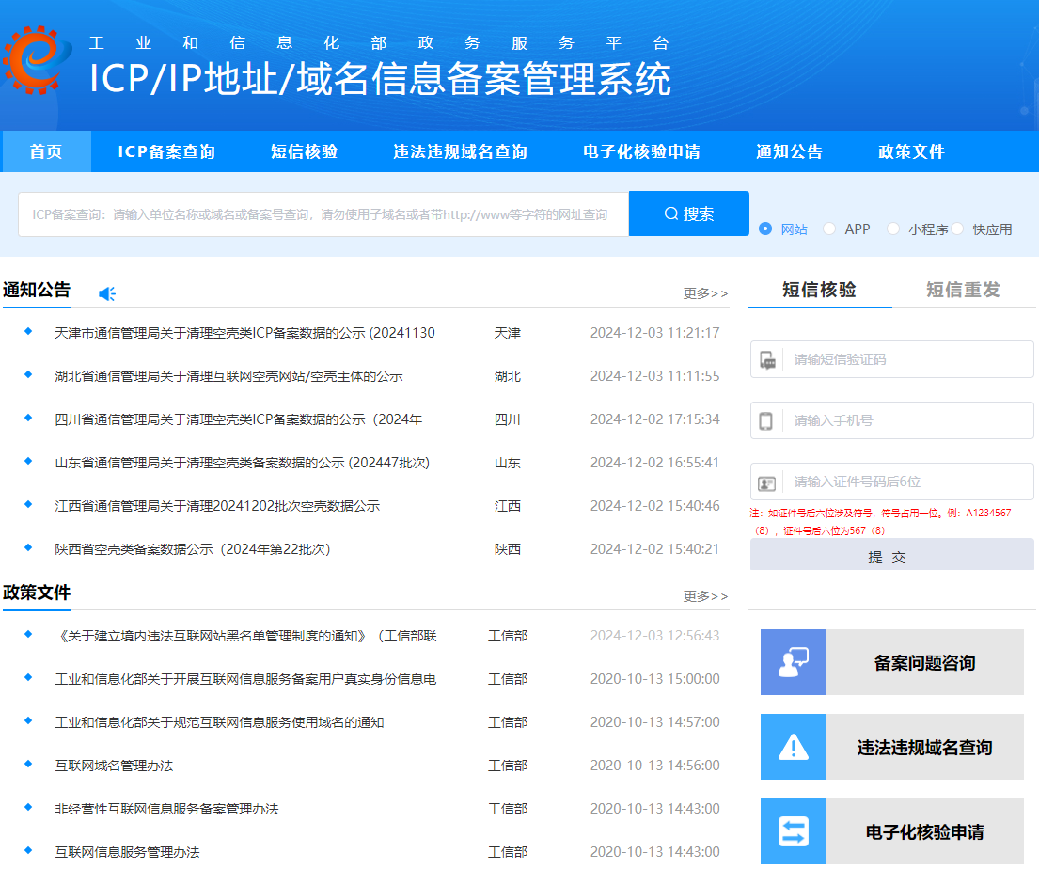
Task: Open 违法违规域名查询 in navigation bar
Action: coord(460,151)
